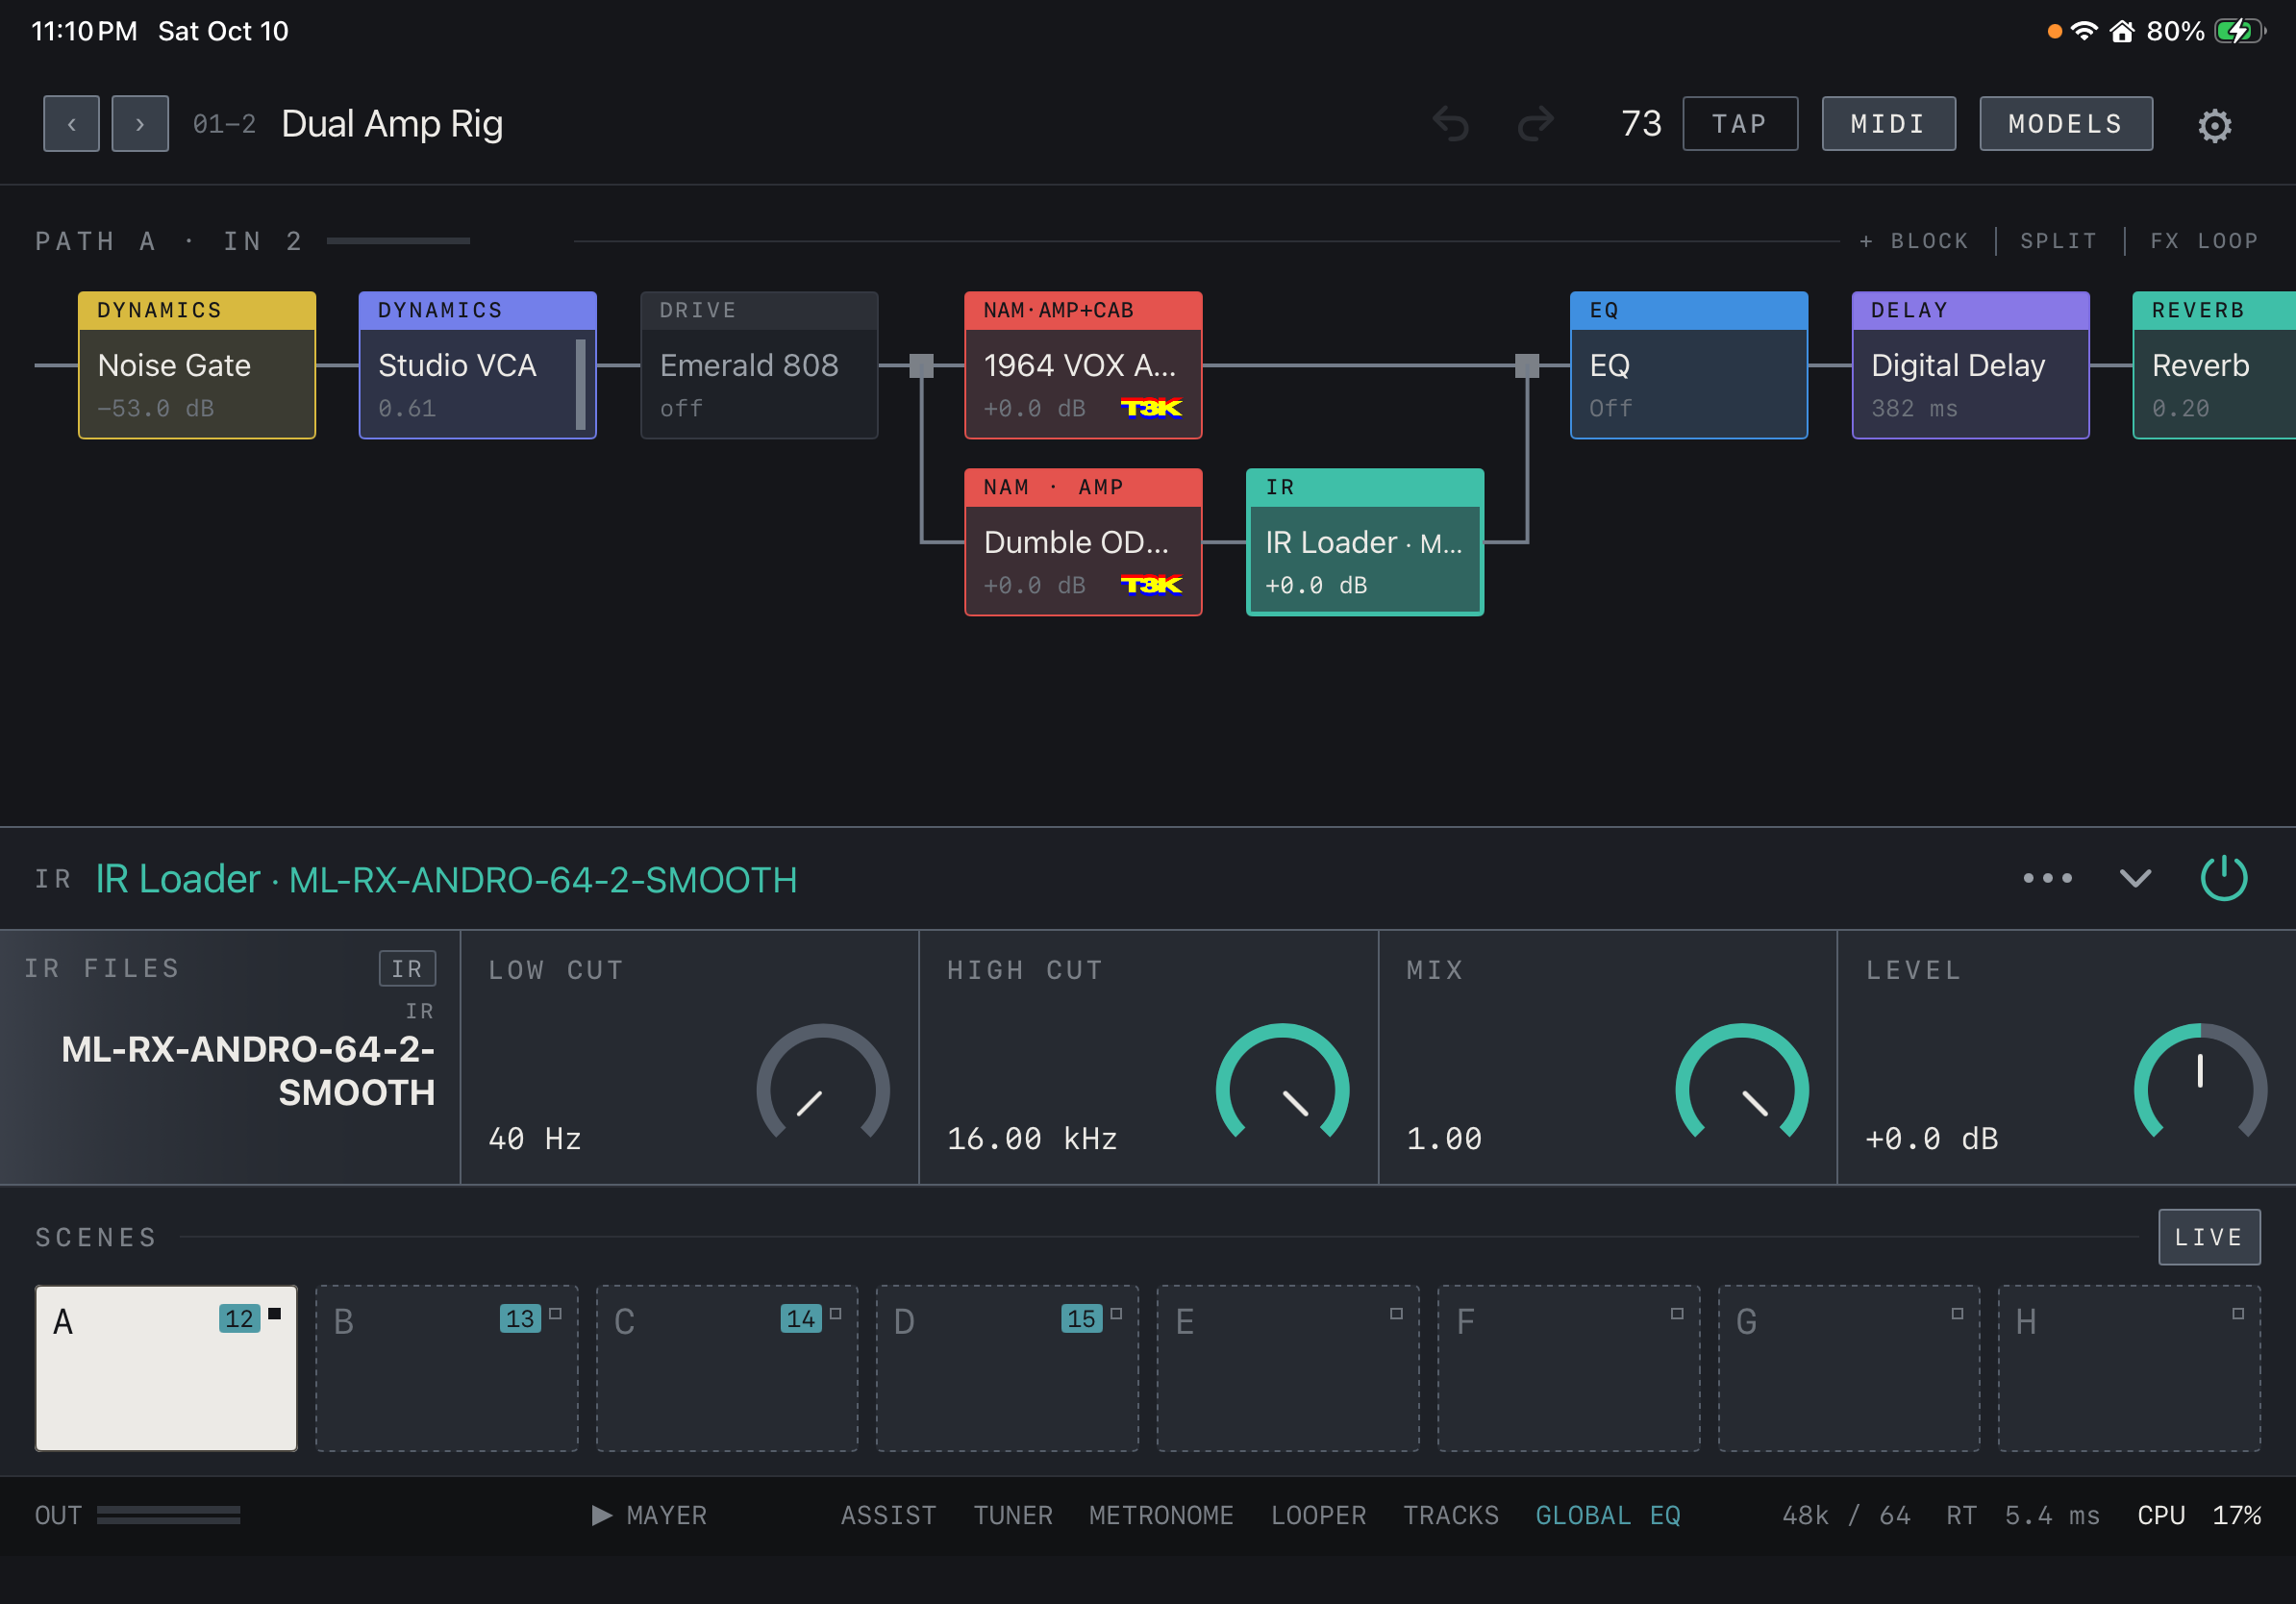
Task: Toggle LIVE scenes mode
Action: pos(2209,1237)
